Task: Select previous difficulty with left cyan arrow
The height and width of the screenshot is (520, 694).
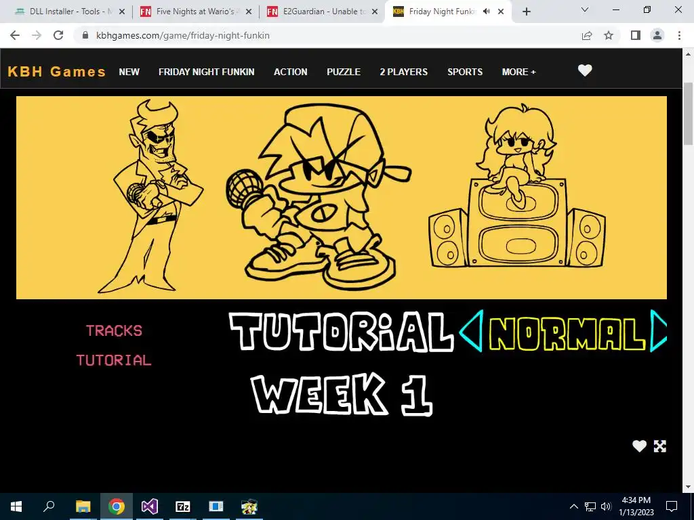Action: (x=472, y=330)
